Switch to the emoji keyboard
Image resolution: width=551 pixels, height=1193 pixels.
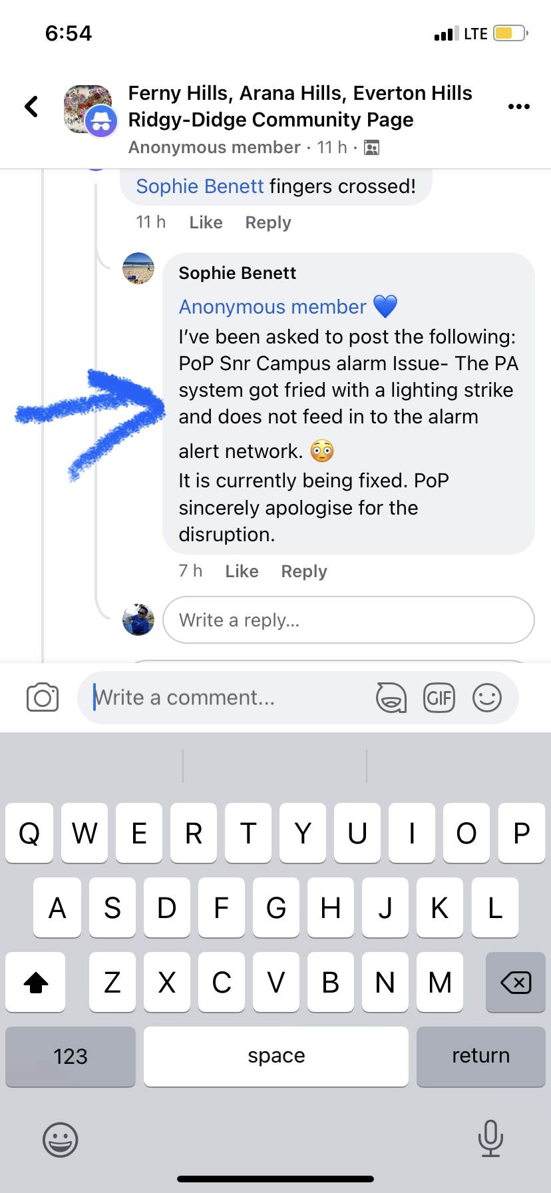pyautogui.click(x=61, y=1140)
